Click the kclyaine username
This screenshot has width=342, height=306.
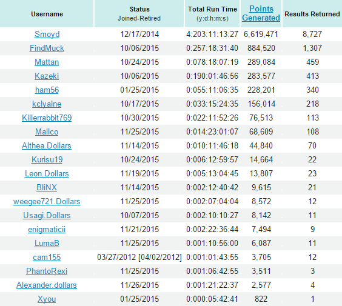47,104
